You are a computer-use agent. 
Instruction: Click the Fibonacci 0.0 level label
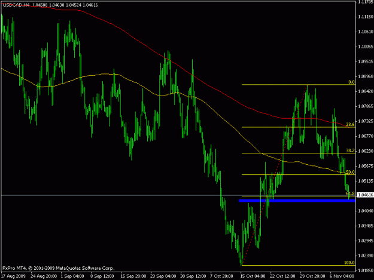click(x=351, y=82)
